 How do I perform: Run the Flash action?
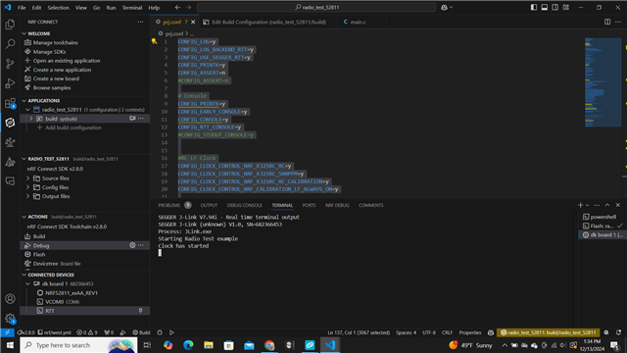coord(39,254)
